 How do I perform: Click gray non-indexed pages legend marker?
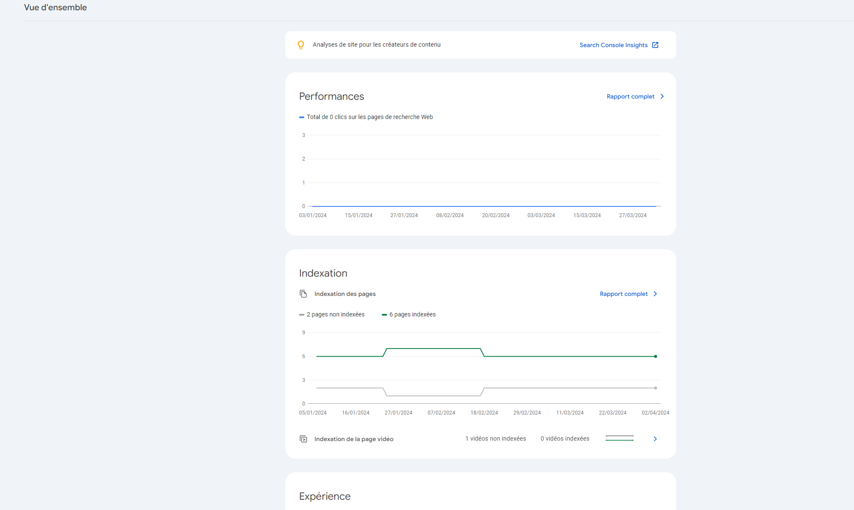pyautogui.click(x=302, y=315)
